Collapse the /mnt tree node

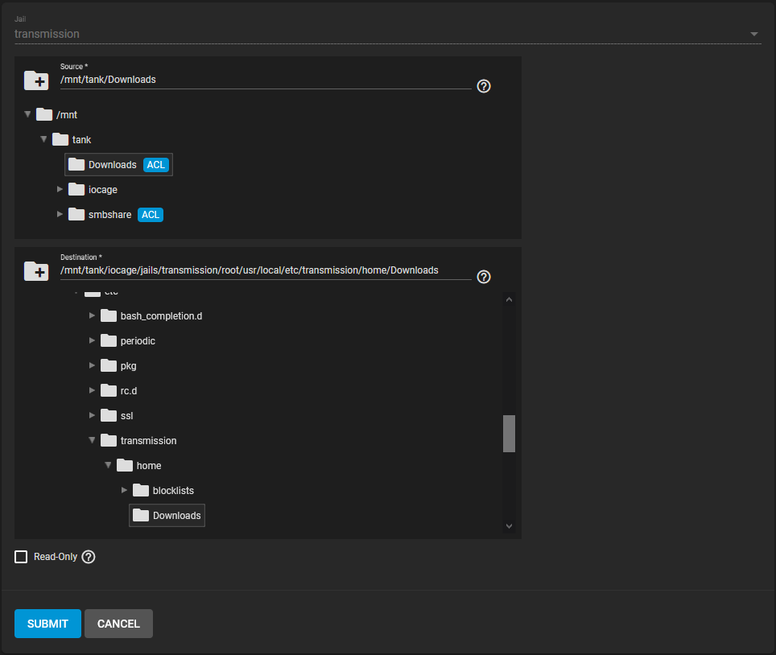27,114
